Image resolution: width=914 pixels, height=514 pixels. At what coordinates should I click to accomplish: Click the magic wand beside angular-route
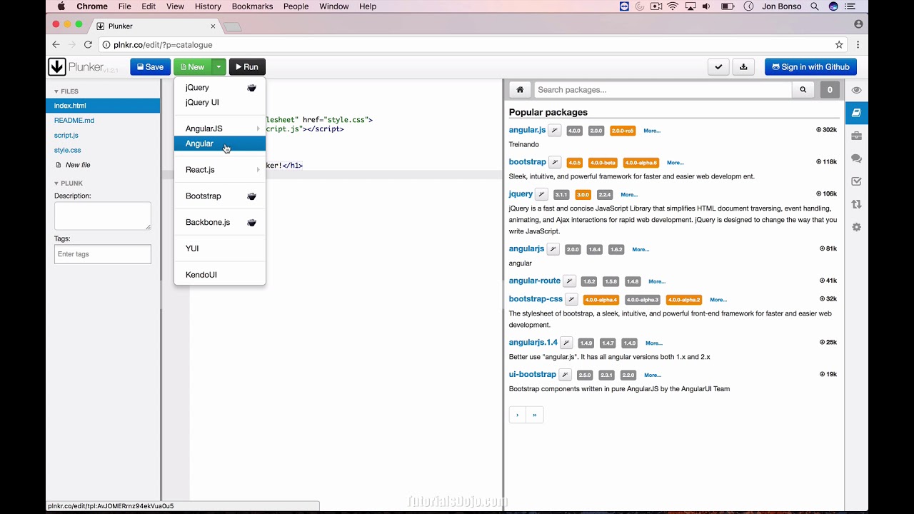(x=570, y=281)
